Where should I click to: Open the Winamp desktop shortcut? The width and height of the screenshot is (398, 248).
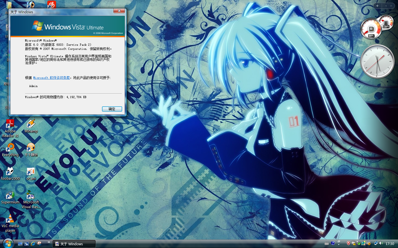[31, 126]
